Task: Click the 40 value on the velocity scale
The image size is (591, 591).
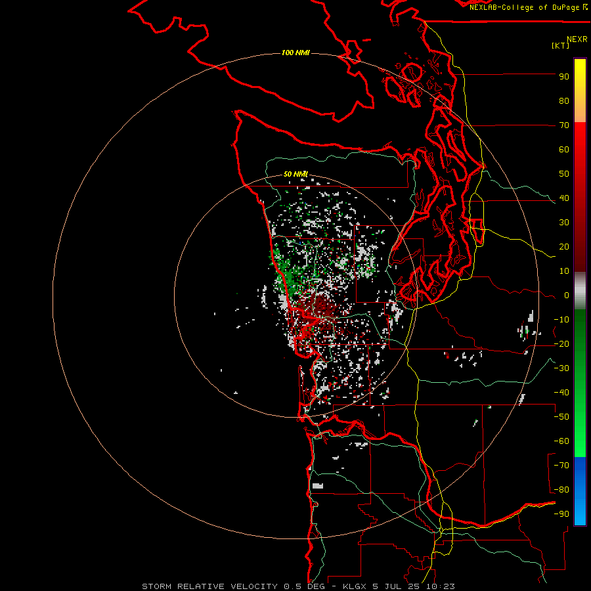Action: click(x=564, y=198)
